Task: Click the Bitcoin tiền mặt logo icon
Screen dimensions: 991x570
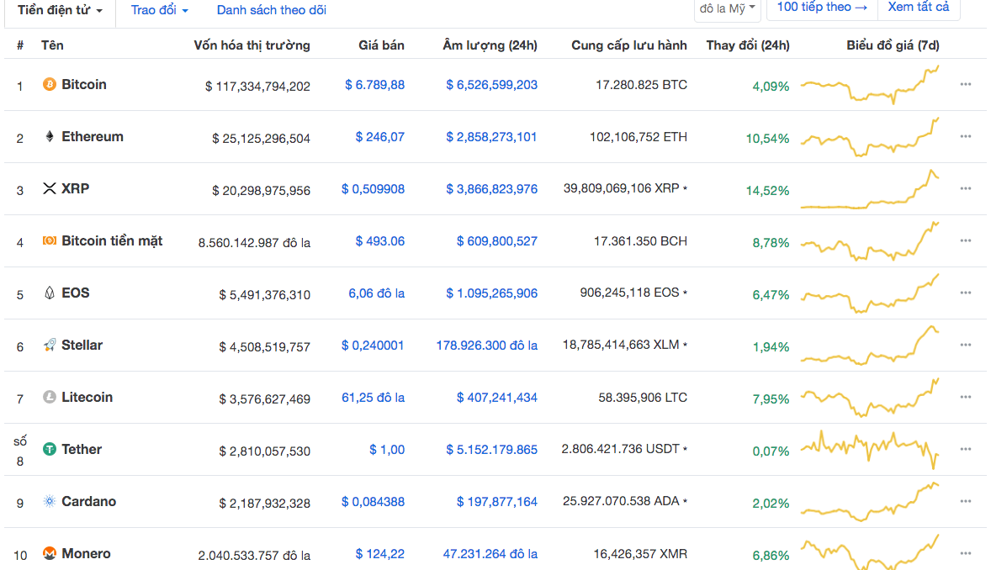Action: tap(50, 240)
